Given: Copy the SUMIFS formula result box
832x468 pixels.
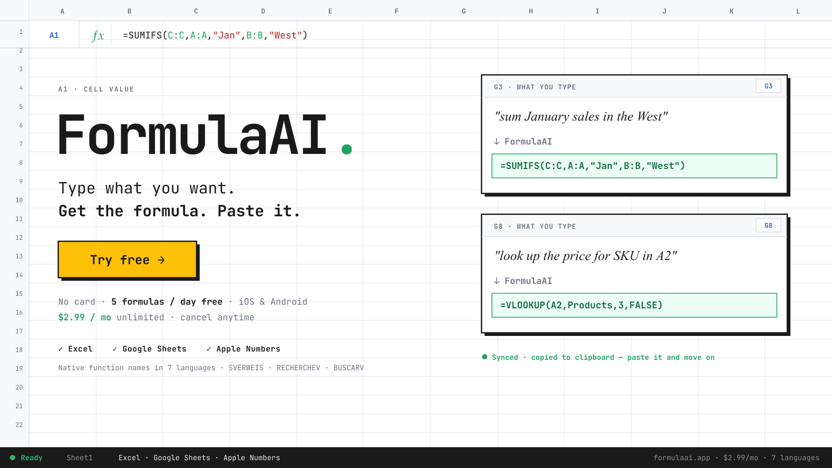Looking at the screenshot, I should point(634,166).
